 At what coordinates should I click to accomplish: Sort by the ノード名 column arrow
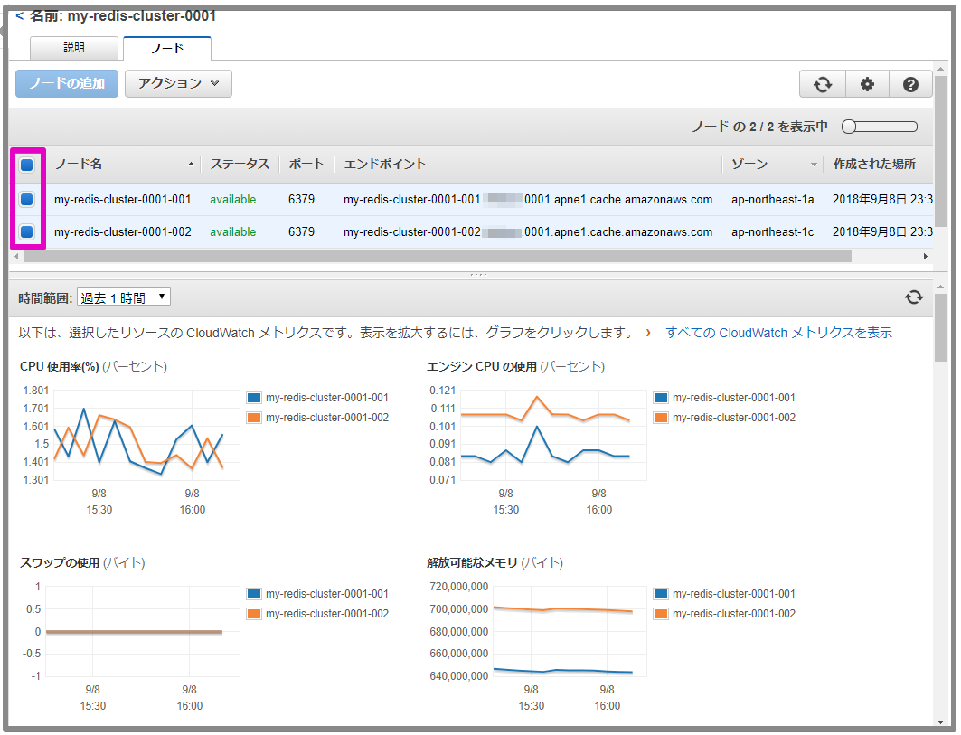point(191,165)
